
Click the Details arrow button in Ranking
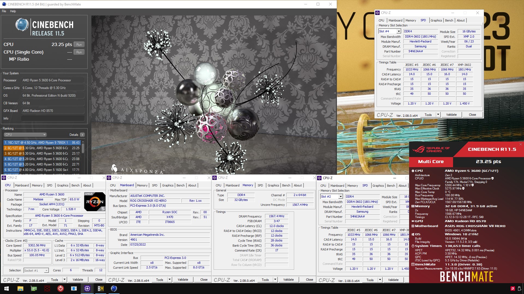[82, 135]
